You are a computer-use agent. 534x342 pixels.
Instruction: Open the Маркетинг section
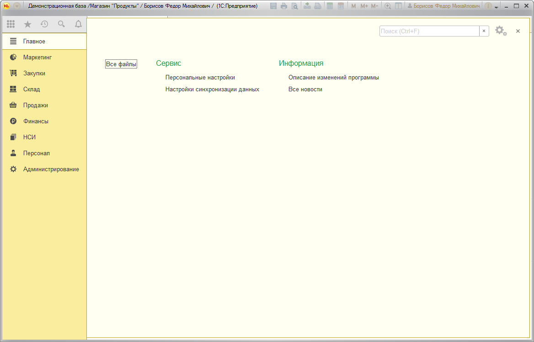point(44,57)
